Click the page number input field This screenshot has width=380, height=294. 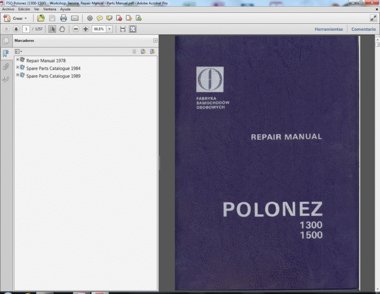click(26, 29)
